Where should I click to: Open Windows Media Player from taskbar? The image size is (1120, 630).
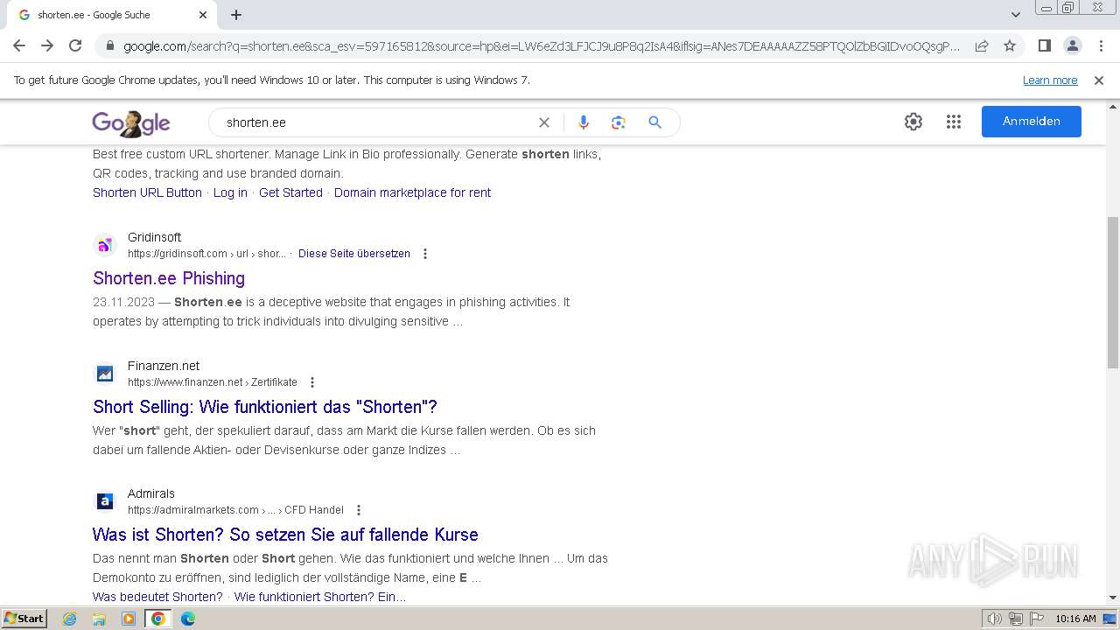[129, 619]
